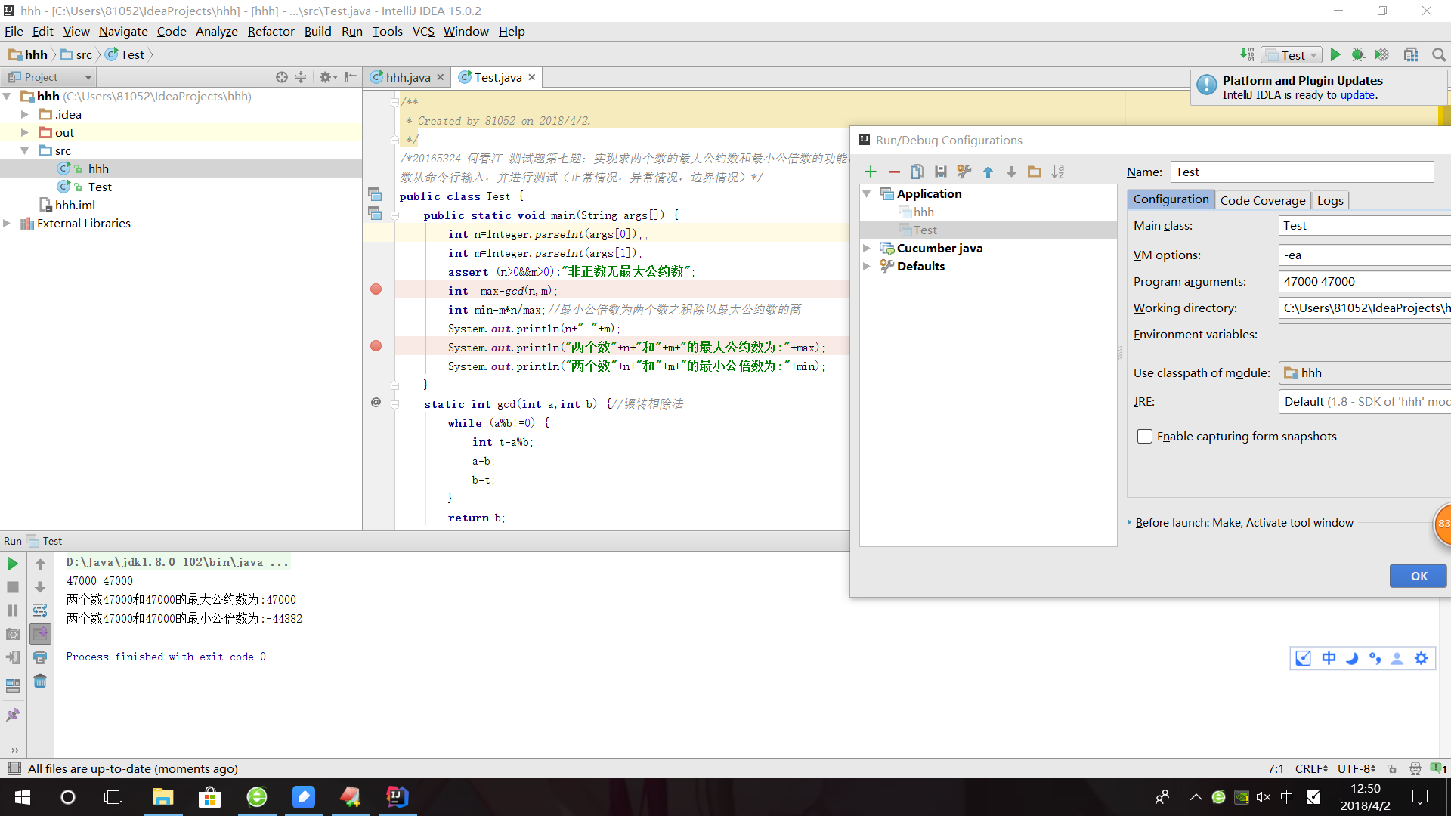Viewport: 1451px width, 816px height.
Task: Clear console output with trash icon
Action: (x=40, y=682)
